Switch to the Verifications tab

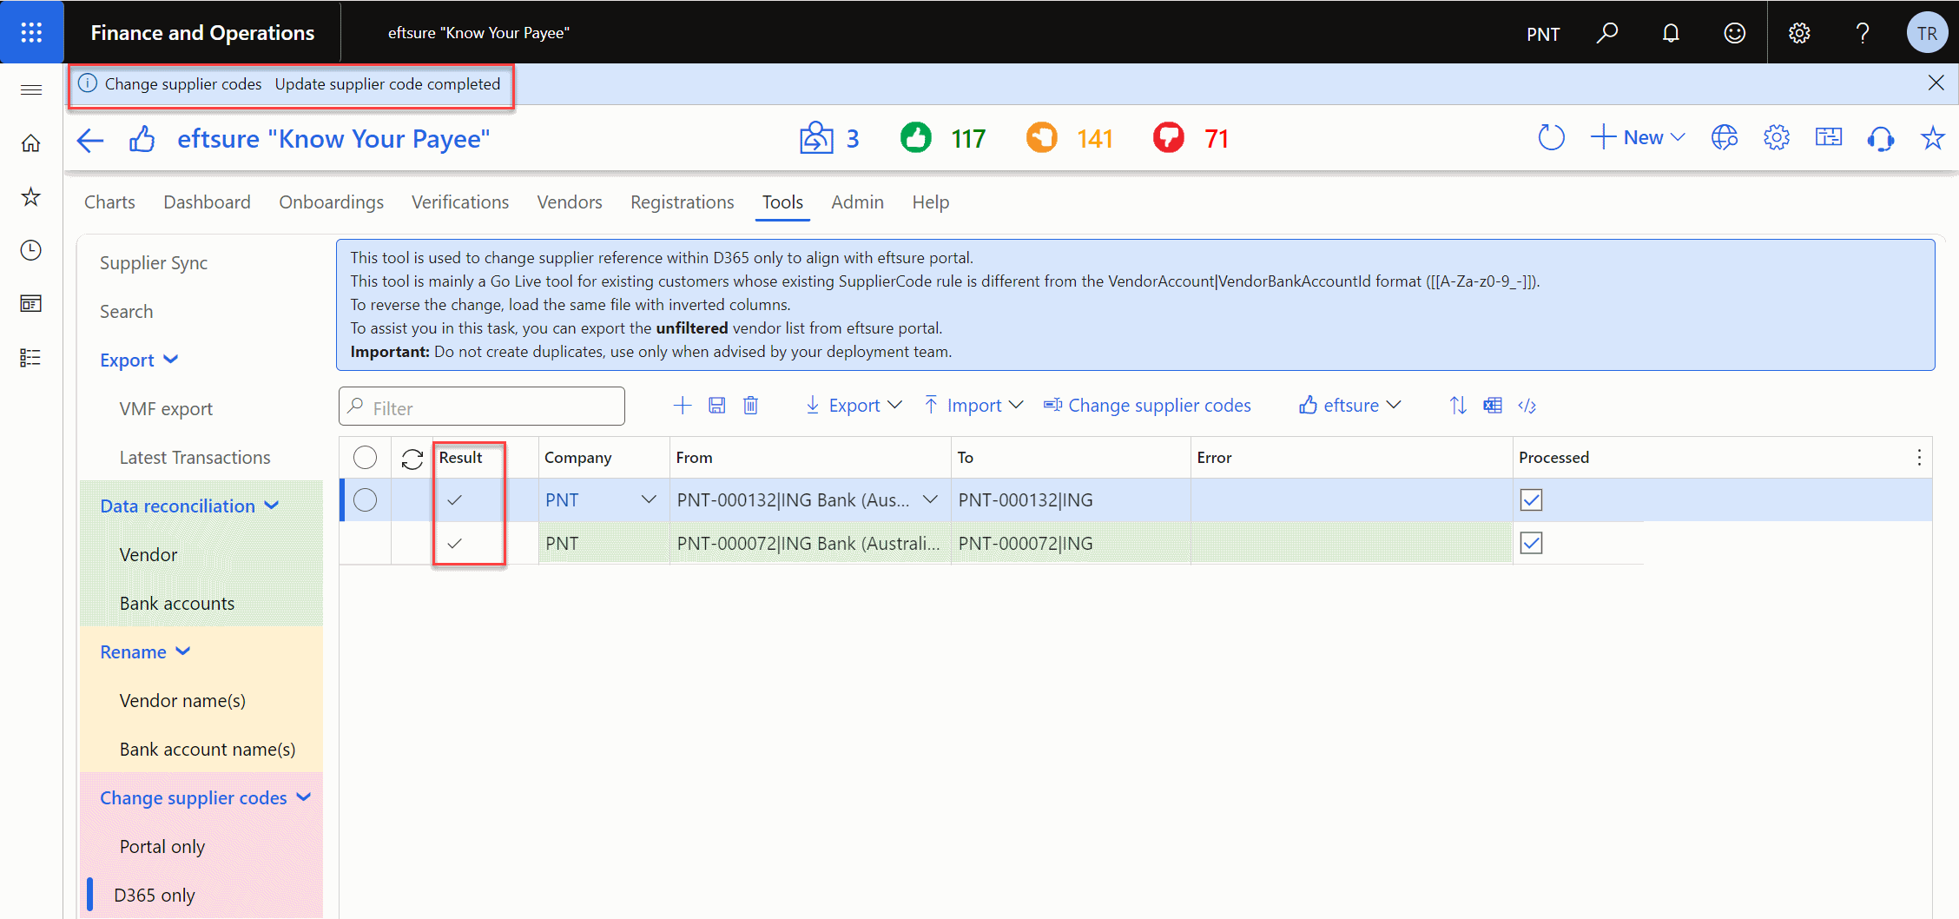[x=460, y=202]
